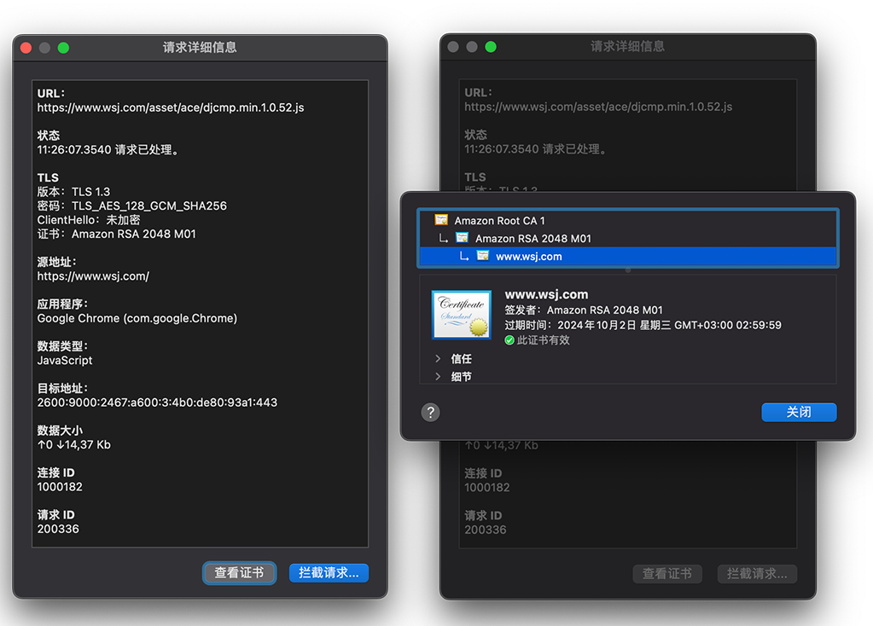
Task: Click URL text in right dimmed window
Action: click(x=598, y=107)
